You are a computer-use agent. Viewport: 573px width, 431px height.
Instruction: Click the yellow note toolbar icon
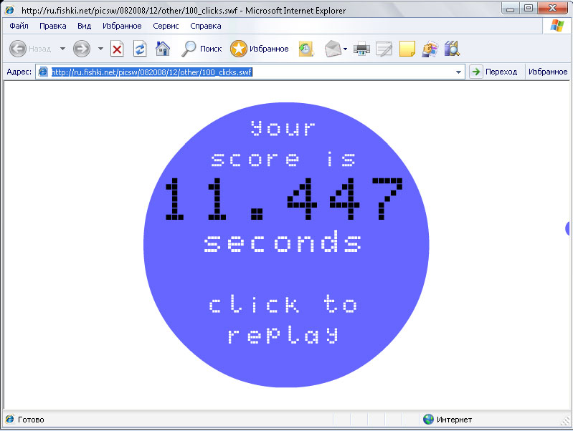coord(407,49)
